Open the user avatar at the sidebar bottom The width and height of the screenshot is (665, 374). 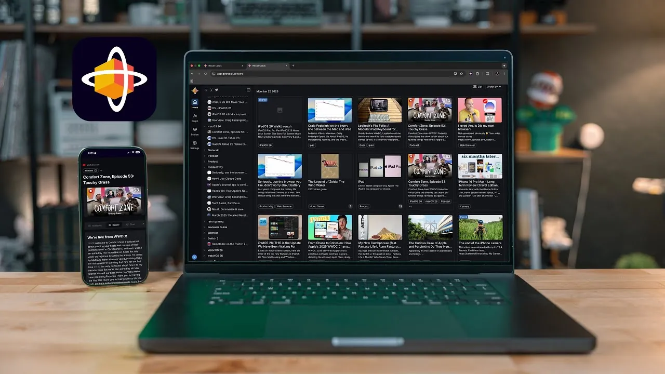point(194,257)
